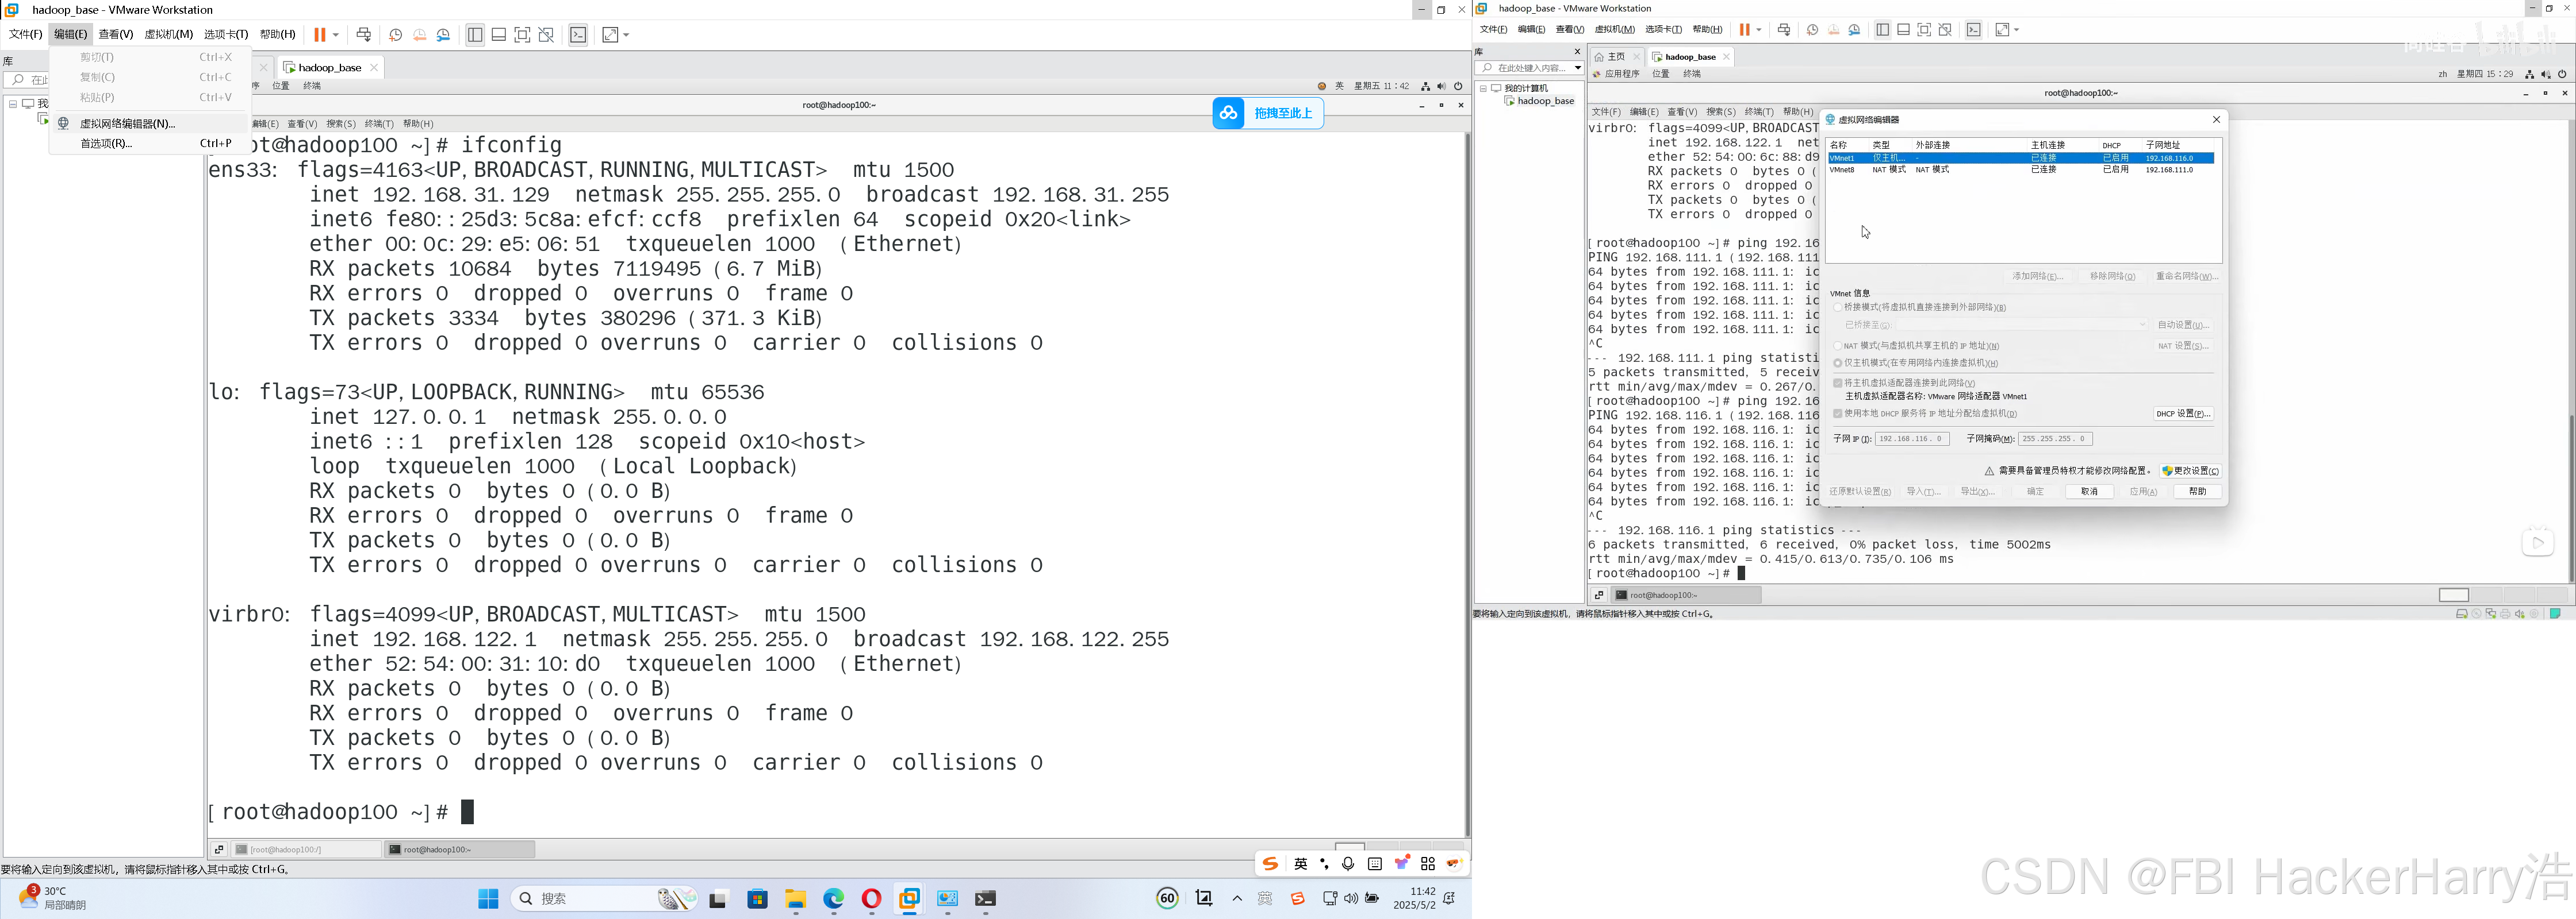This screenshot has width=2576, height=919.
Task: Collapse My Computer tree node in right library
Action: click(1483, 88)
